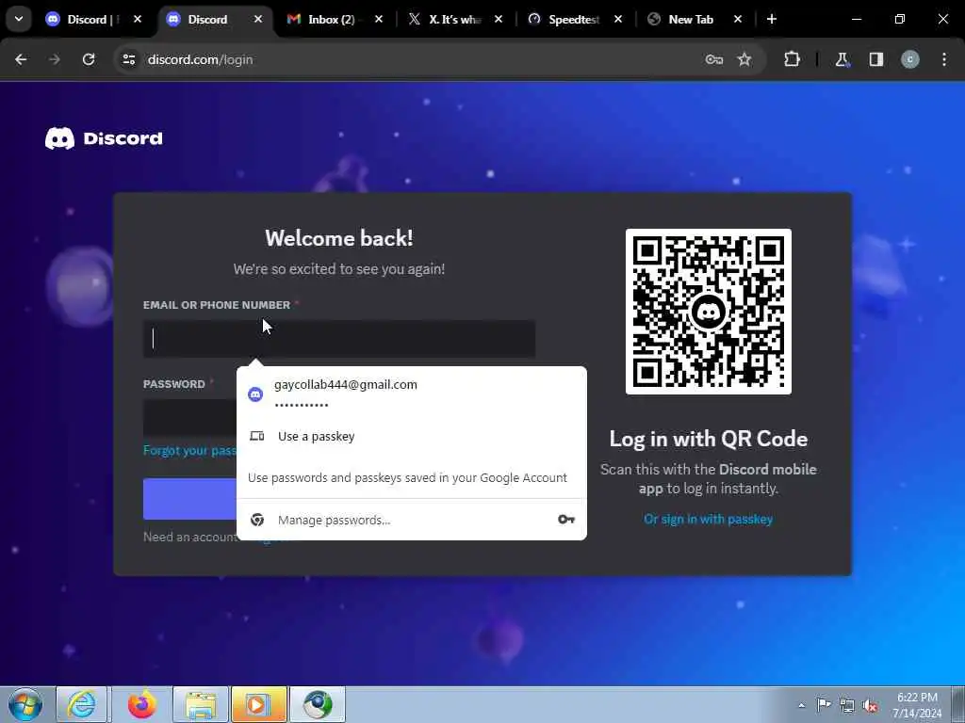
Task: Click the active Chrome taskbar icon
Action: tap(318, 704)
